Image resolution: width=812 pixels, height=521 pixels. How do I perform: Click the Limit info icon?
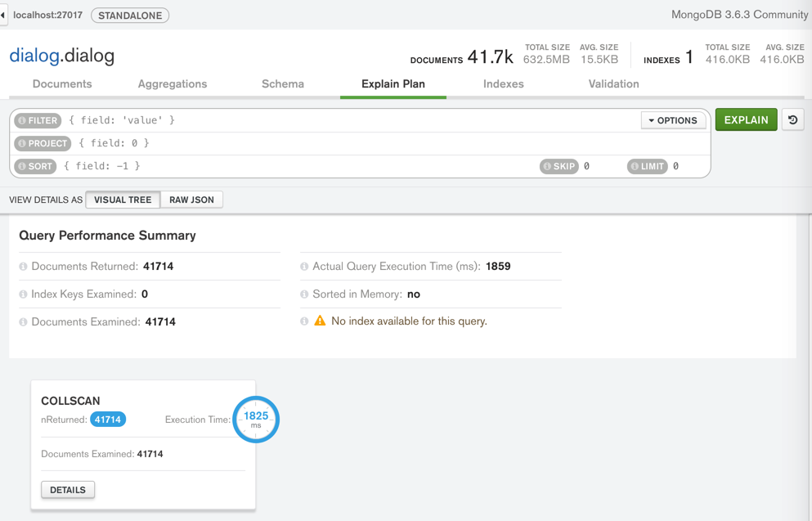(635, 166)
